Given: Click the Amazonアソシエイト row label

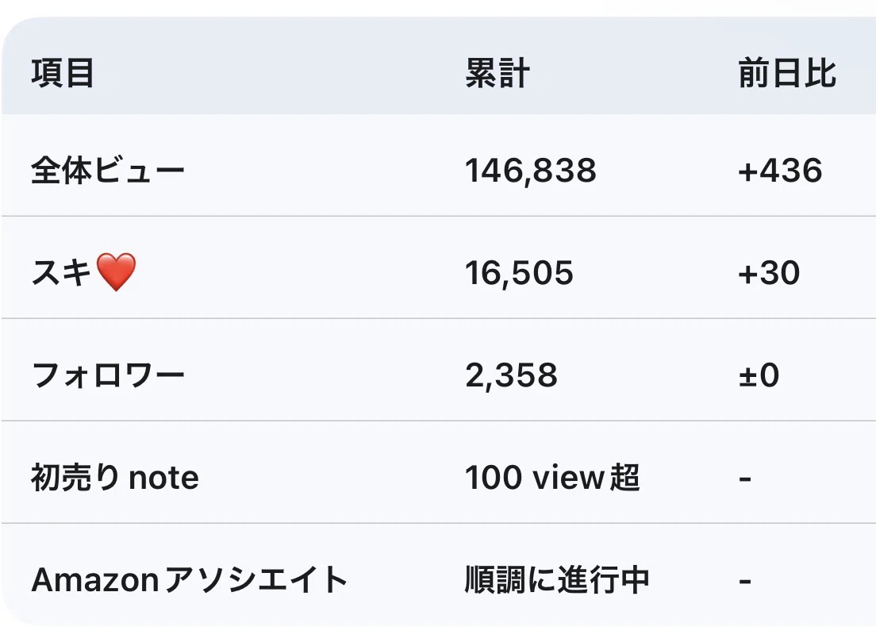Looking at the screenshot, I should pyautogui.click(x=190, y=580).
